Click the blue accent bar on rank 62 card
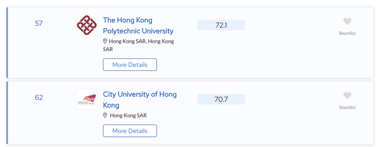Screen dimensions: 379x147 coord(7,113)
